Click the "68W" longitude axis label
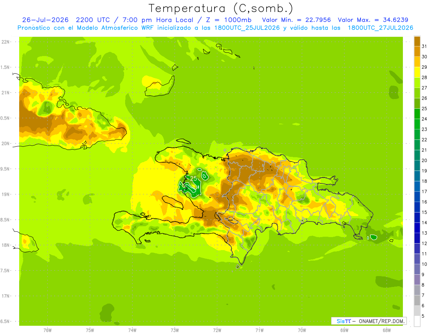The width and height of the screenshot is (434, 335). point(387,330)
